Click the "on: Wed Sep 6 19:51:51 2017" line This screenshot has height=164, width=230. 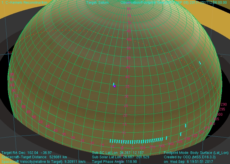(188, 161)
